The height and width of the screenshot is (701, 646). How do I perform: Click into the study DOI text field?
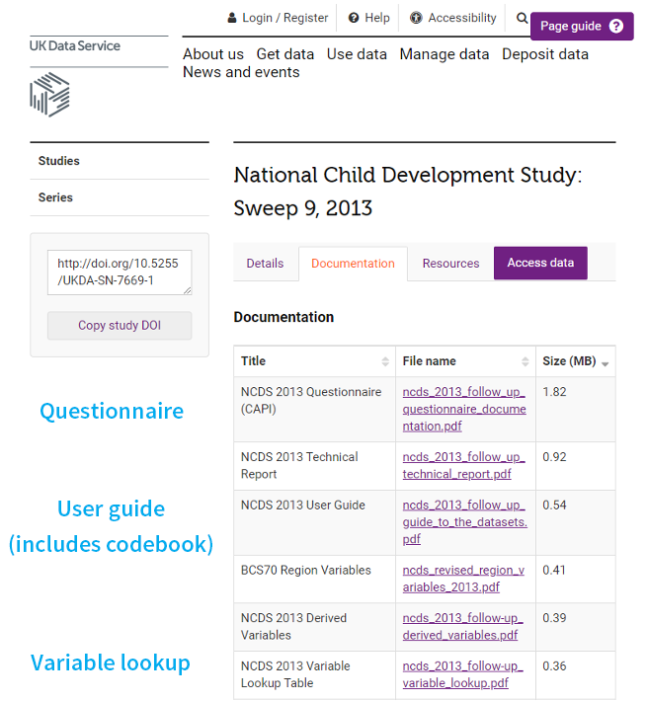(120, 273)
